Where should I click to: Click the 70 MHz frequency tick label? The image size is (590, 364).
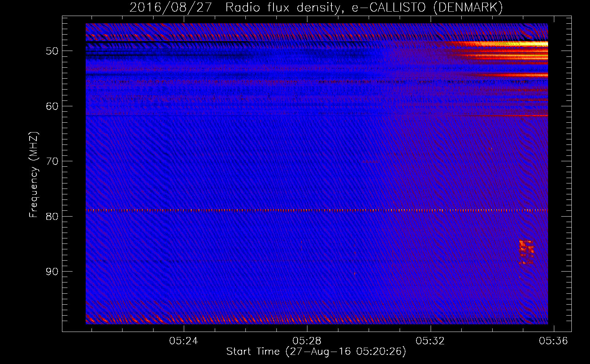pyautogui.click(x=52, y=161)
